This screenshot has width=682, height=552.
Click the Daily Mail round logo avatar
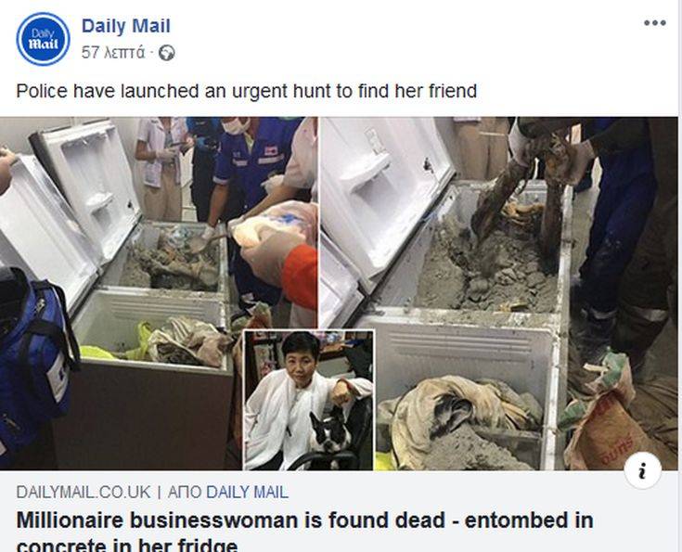coord(43,39)
